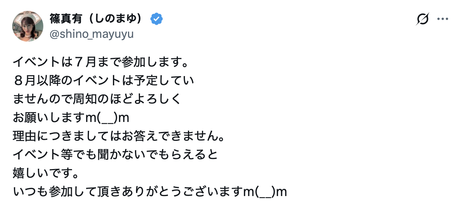This screenshot has width=461, height=203.
Task: Click the final m(__)m emoticon
Action: point(265,192)
